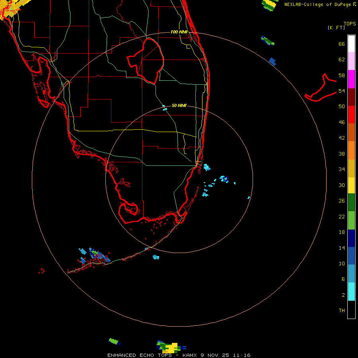Click the legend value 30

(342, 185)
